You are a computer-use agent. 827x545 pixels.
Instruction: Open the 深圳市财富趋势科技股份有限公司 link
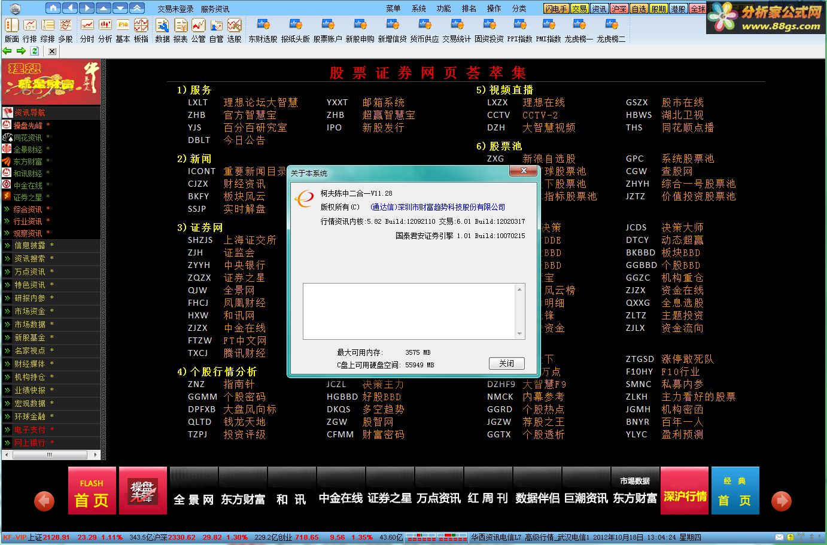pyautogui.click(x=438, y=207)
